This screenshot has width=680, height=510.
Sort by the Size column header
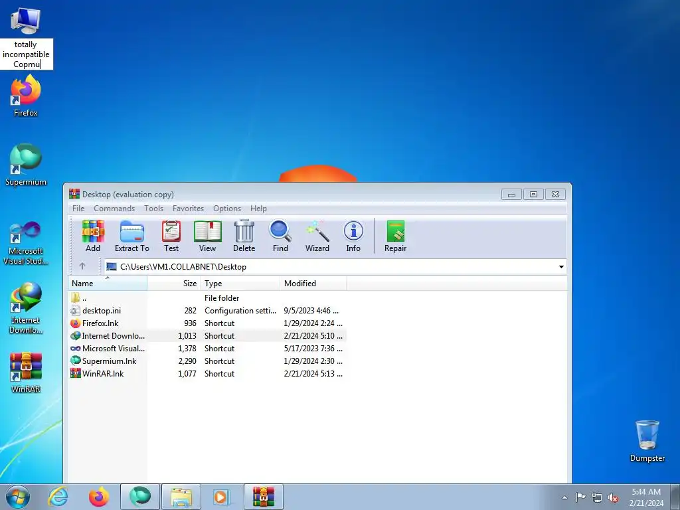174,283
